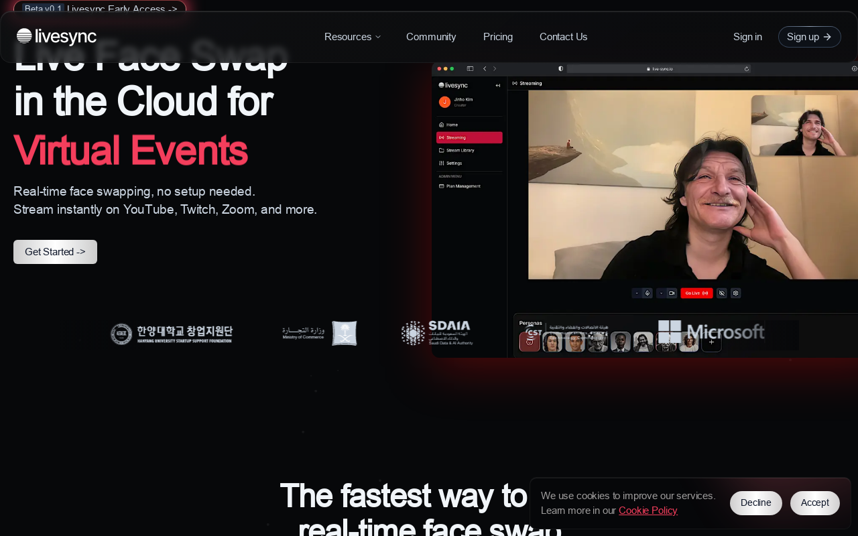The image size is (858, 536).
Task: Click the "Personas" panel label
Action: pyautogui.click(x=531, y=323)
